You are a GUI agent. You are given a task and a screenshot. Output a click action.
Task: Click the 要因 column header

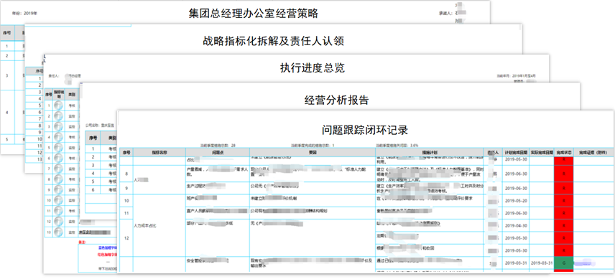coord(313,152)
